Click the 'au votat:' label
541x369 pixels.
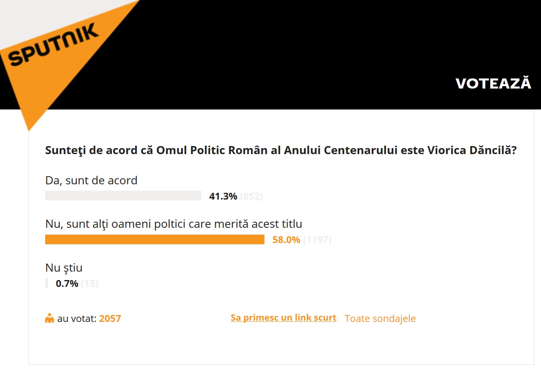77,319
